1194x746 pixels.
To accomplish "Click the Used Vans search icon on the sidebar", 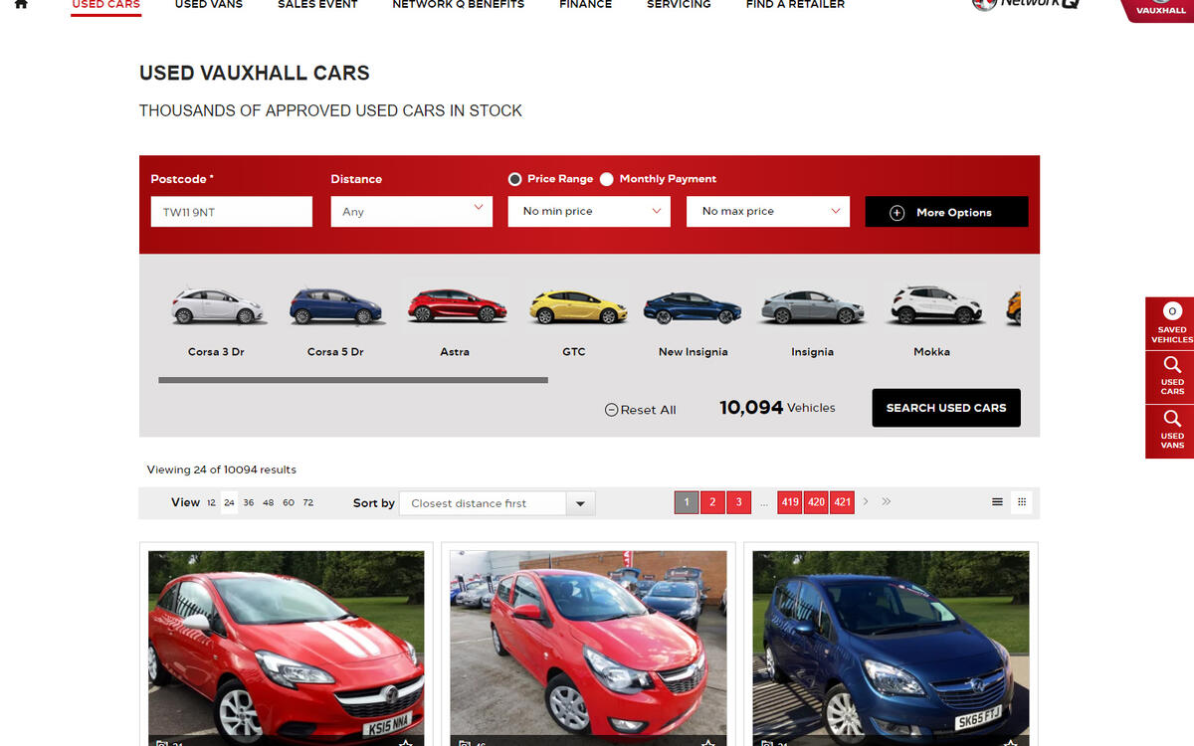I will point(1170,431).
